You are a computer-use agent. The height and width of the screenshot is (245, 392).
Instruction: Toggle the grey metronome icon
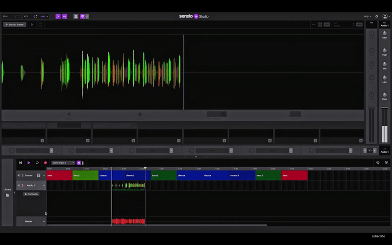[76, 16]
